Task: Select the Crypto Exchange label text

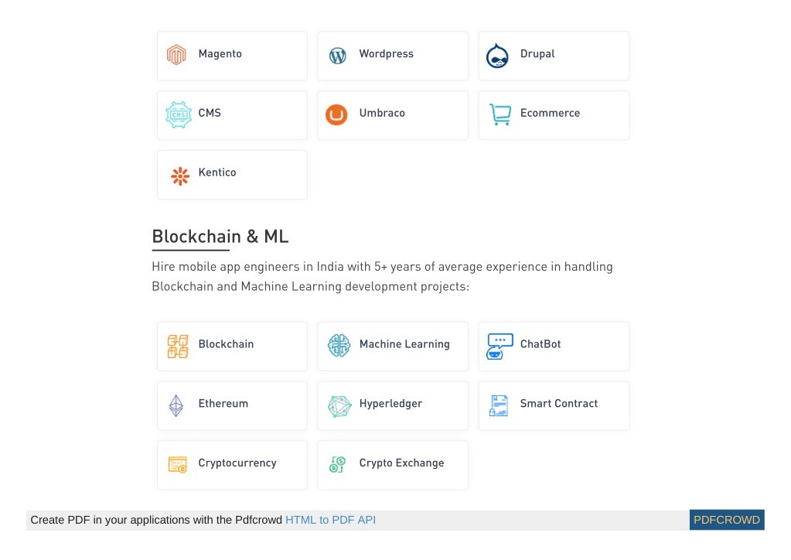Action: click(x=401, y=463)
